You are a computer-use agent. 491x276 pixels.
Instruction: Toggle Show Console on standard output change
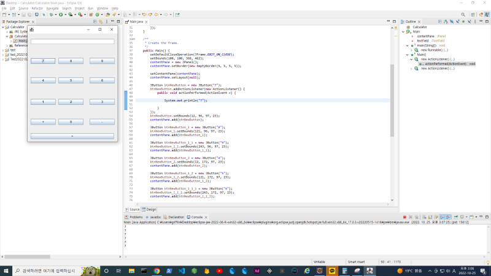pyautogui.click(x=442, y=217)
